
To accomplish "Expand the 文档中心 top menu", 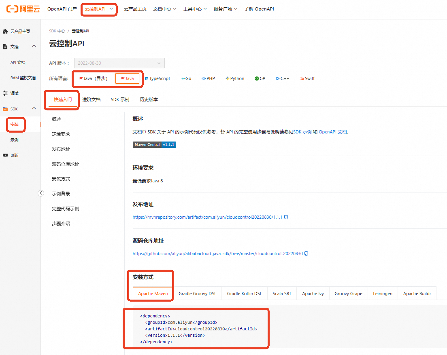I will pyautogui.click(x=164, y=9).
